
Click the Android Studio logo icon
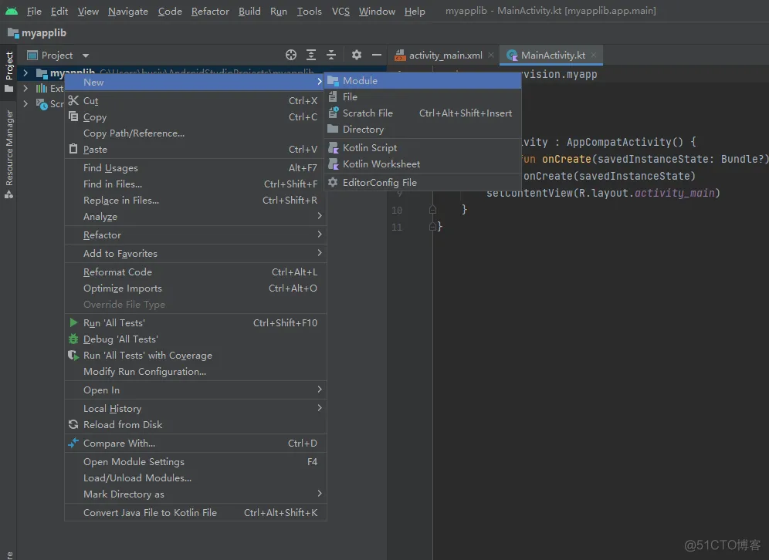(x=12, y=11)
